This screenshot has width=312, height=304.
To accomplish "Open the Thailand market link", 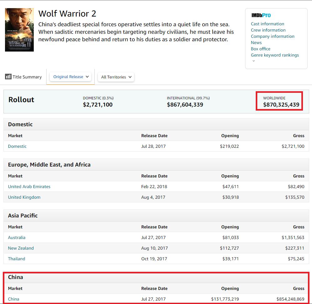I will pyautogui.click(x=17, y=259).
